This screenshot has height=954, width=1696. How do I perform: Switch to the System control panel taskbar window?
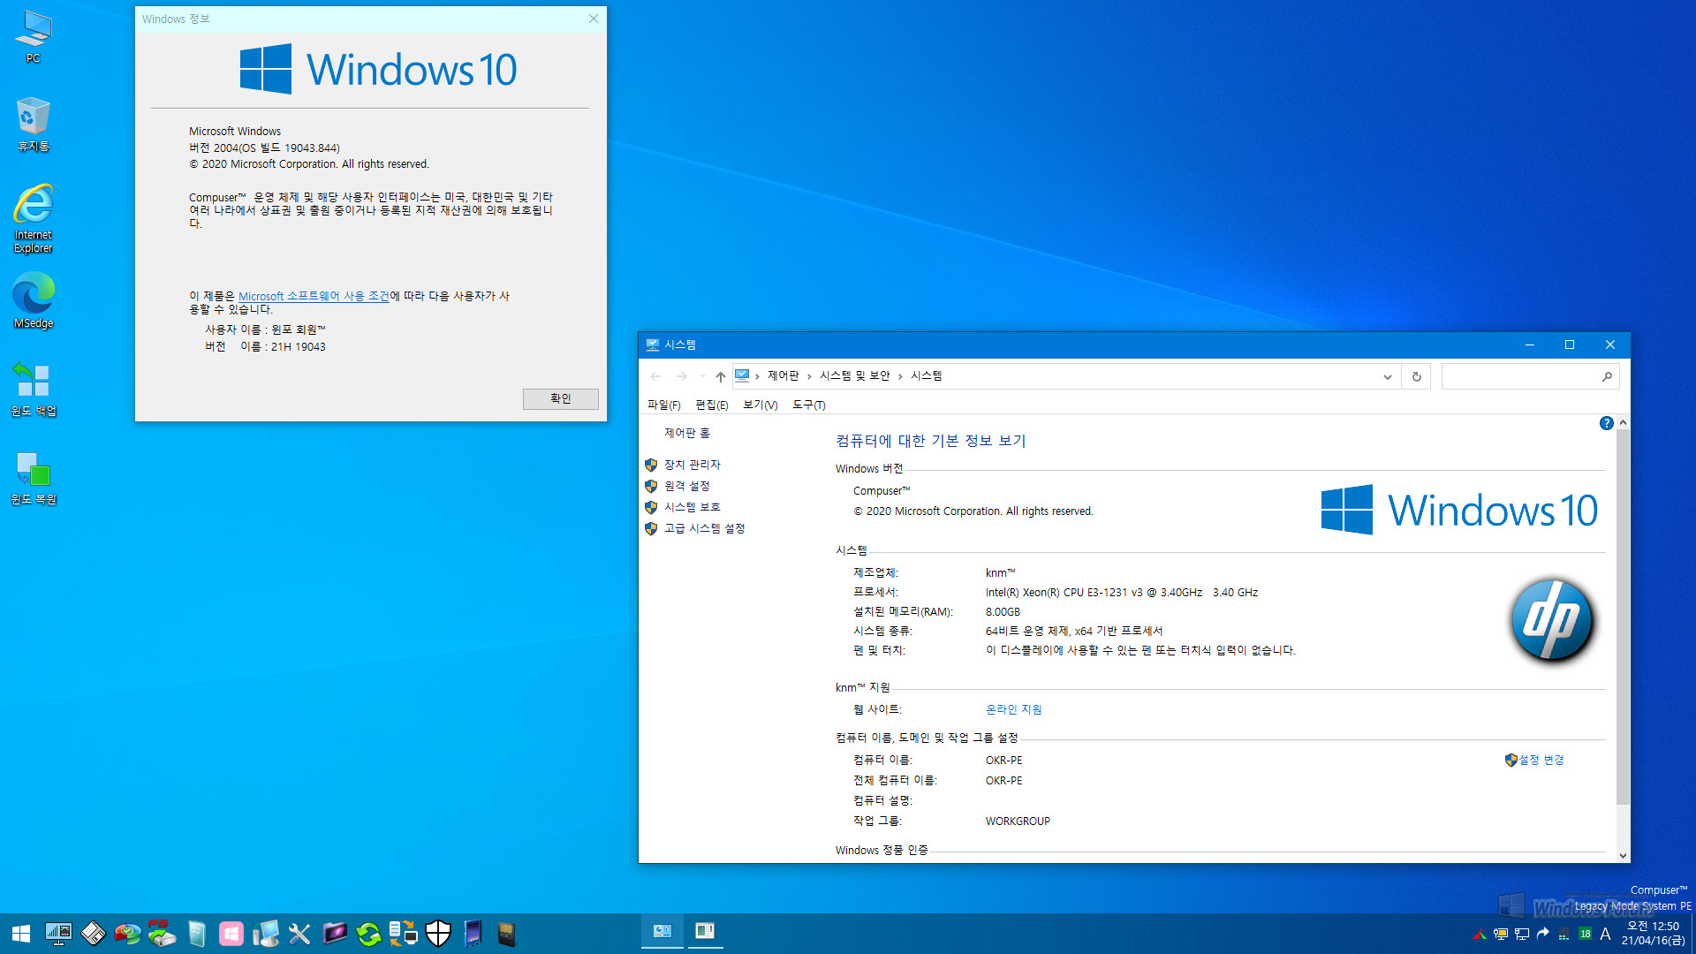pos(662,932)
